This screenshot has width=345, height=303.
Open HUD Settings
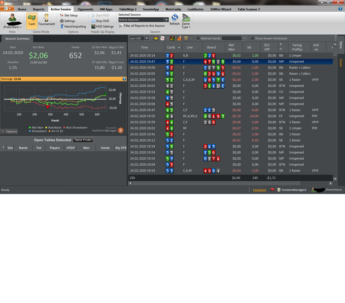(x=103, y=27)
